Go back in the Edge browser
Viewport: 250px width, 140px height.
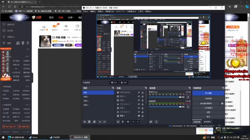point(4,7)
